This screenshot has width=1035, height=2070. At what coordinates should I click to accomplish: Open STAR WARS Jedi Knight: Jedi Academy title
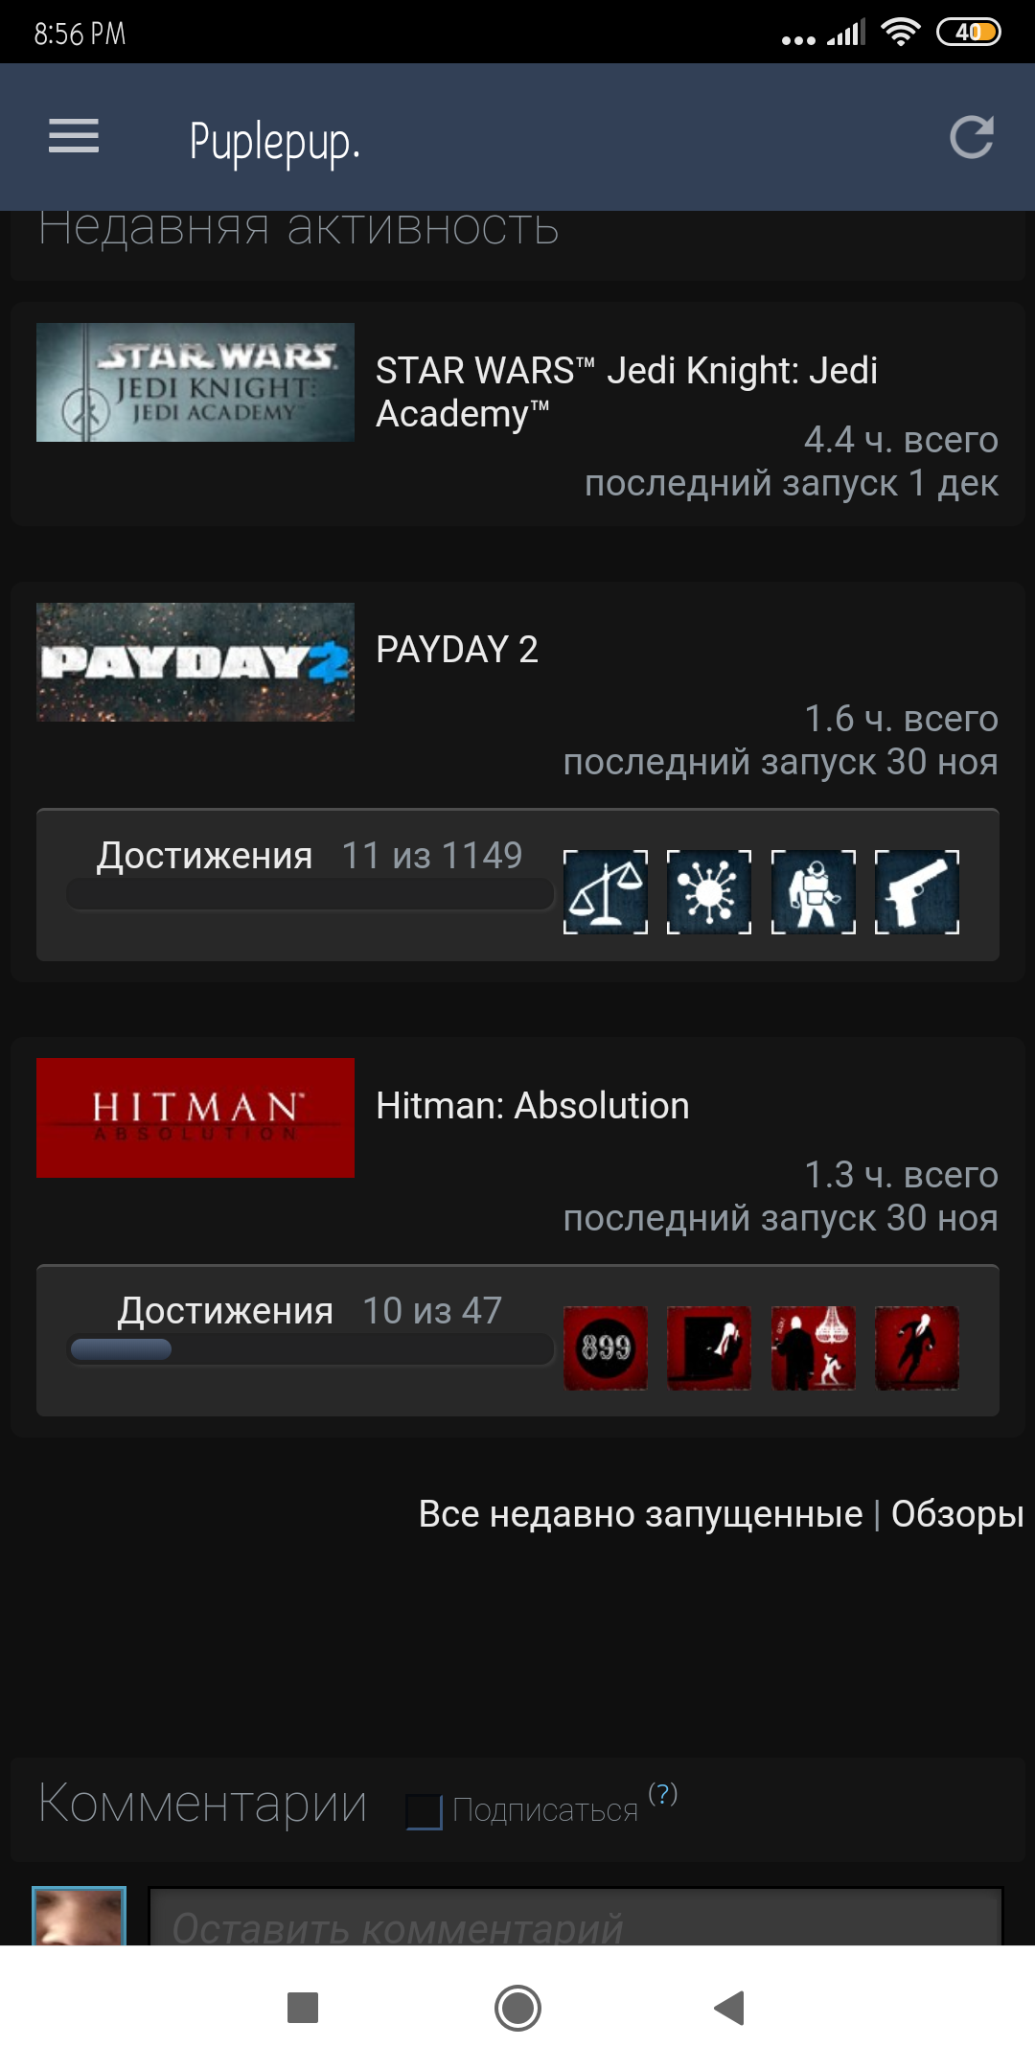click(x=627, y=392)
